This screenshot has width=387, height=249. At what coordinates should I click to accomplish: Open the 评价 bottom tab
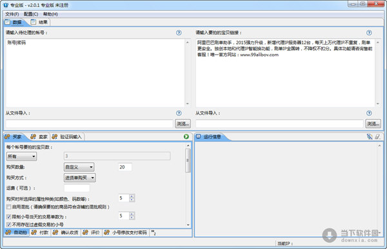coord(92,232)
